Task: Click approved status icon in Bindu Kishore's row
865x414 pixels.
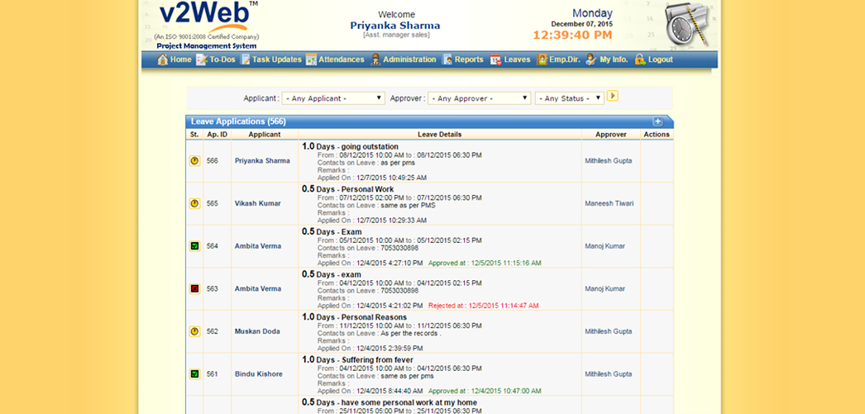Action: (194, 374)
